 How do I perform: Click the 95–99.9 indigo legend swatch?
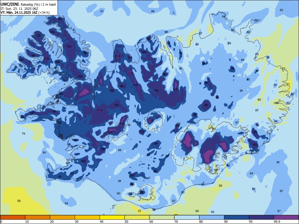click(261, 217)
